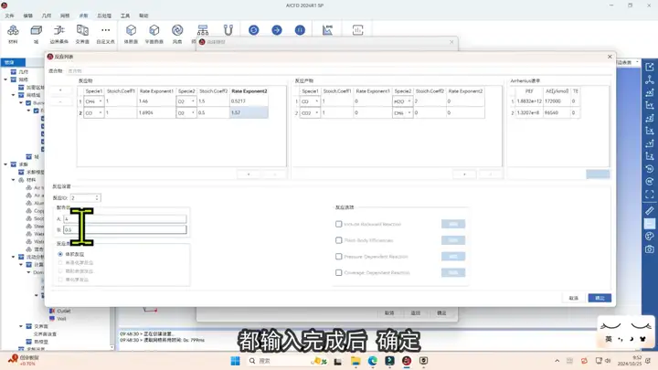Open reactant row 2 CO species dropdown
The width and height of the screenshot is (658, 370).
point(94,113)
